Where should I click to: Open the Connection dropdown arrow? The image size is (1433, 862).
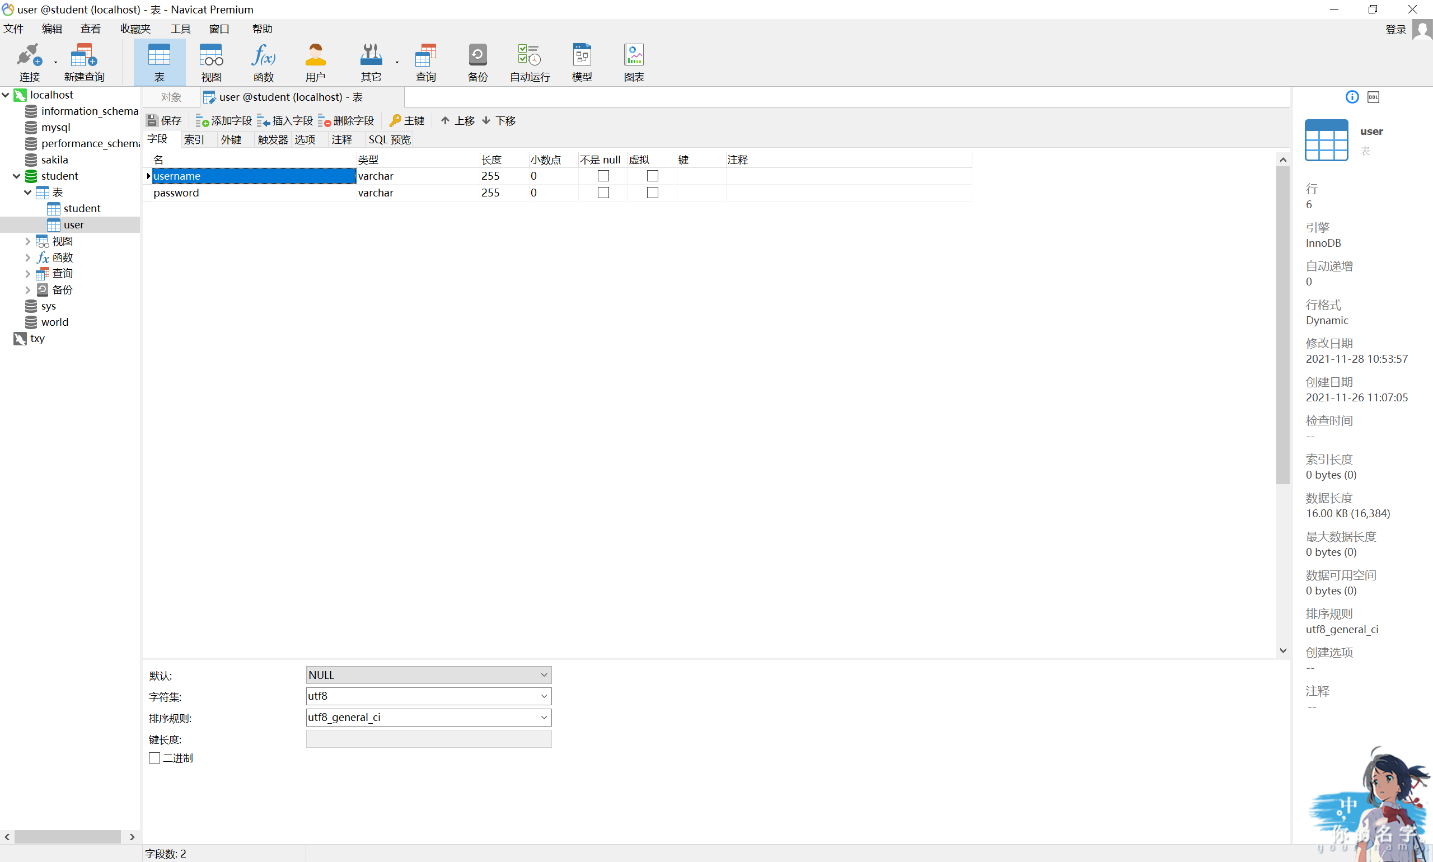(56, 62)
